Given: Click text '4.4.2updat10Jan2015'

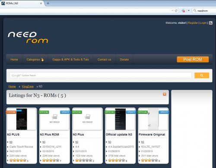Looking at the screenshot, I should [x=121, y=147].
